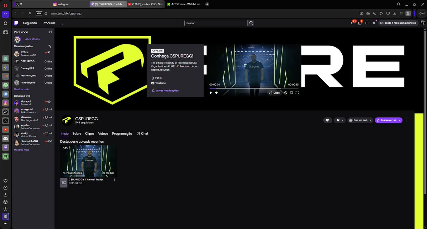Show more live channels under bianquinha182

pos(21,150)
